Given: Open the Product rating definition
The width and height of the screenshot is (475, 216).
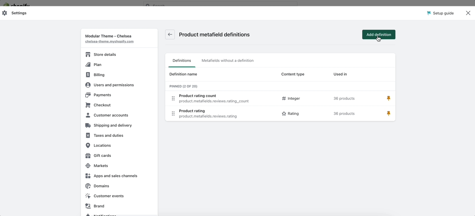Looking at the screenshot, I should click(x=192, y=111).
